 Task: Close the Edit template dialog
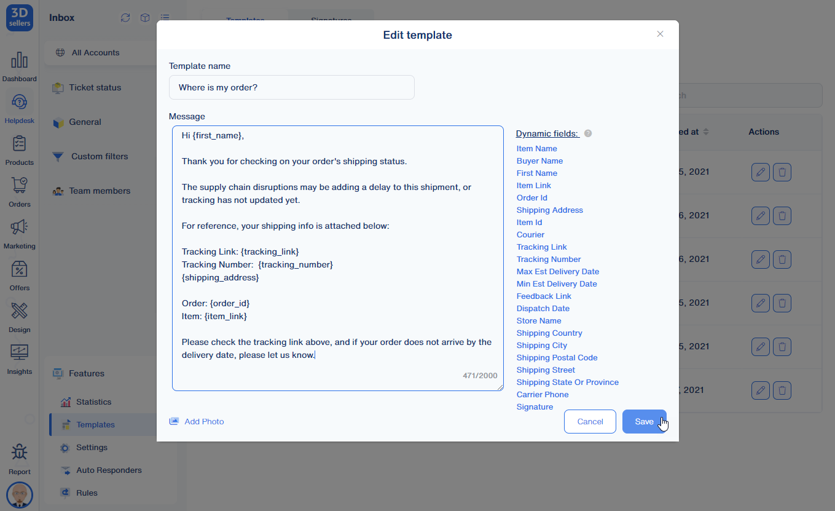coord(660,34)
